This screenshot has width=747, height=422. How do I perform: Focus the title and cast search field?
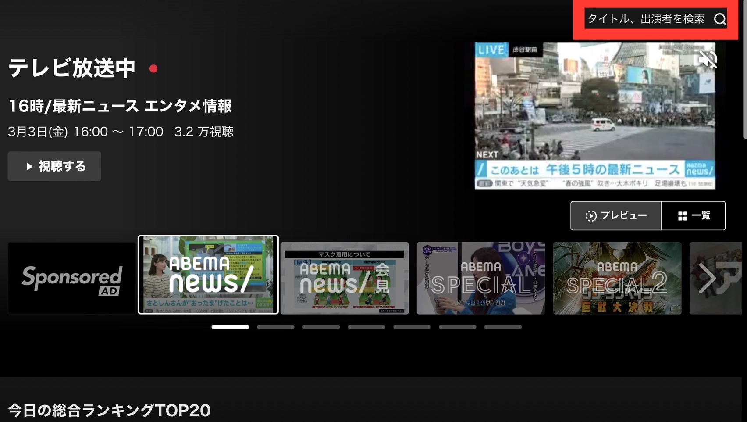[x=655, y=18]
